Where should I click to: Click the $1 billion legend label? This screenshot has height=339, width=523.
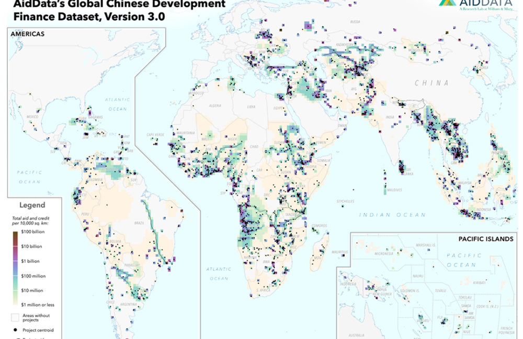coord(29,260)
